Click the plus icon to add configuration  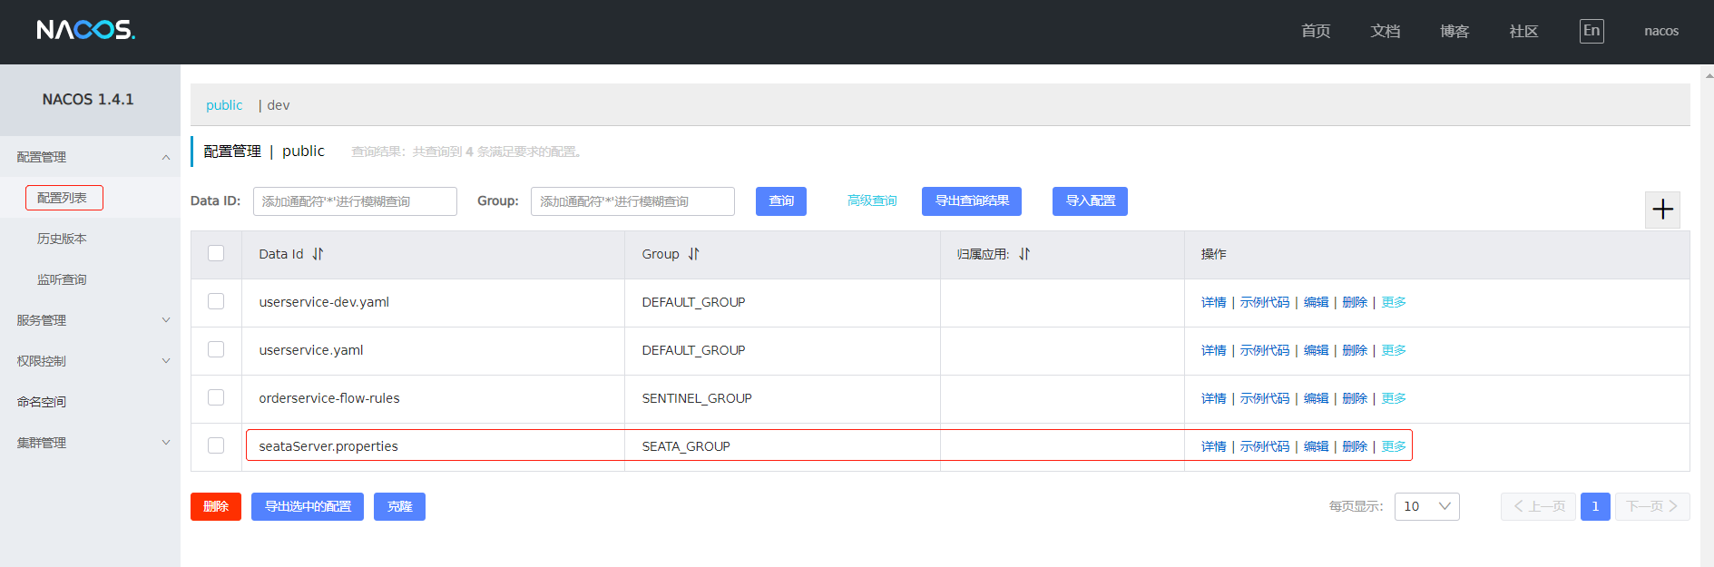click(x=1662, y=210)
